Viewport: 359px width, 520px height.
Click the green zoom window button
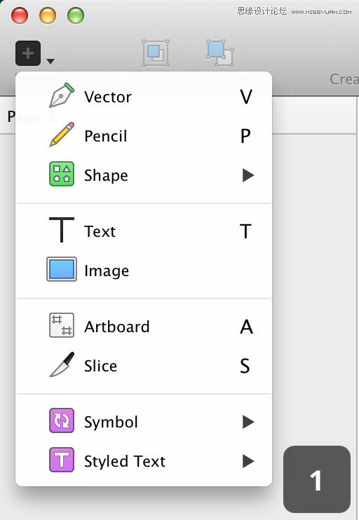tap(76, 15)
